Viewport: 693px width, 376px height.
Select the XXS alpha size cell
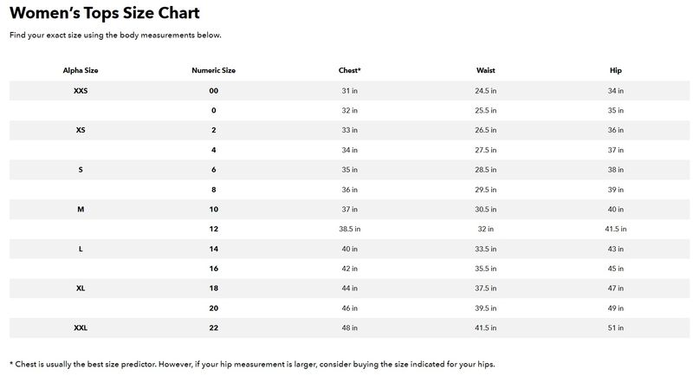coord(81,90)
